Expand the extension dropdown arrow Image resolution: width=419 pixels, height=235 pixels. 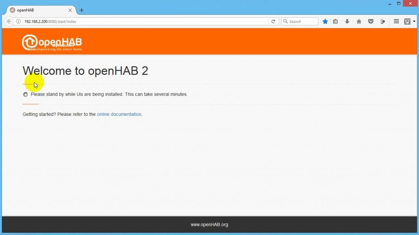pos(414,21)
